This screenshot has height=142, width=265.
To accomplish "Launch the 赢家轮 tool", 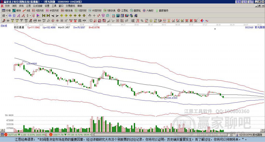I will [x=135, y=10].
